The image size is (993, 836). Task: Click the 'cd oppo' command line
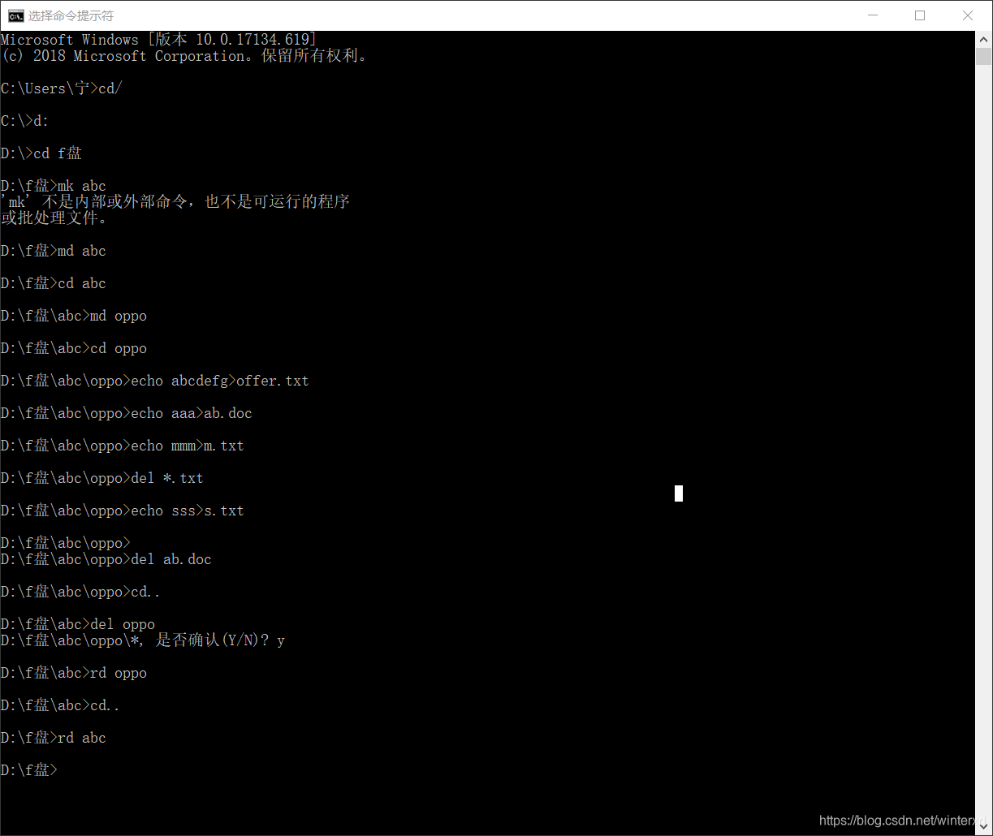click(x=74, y=348)
